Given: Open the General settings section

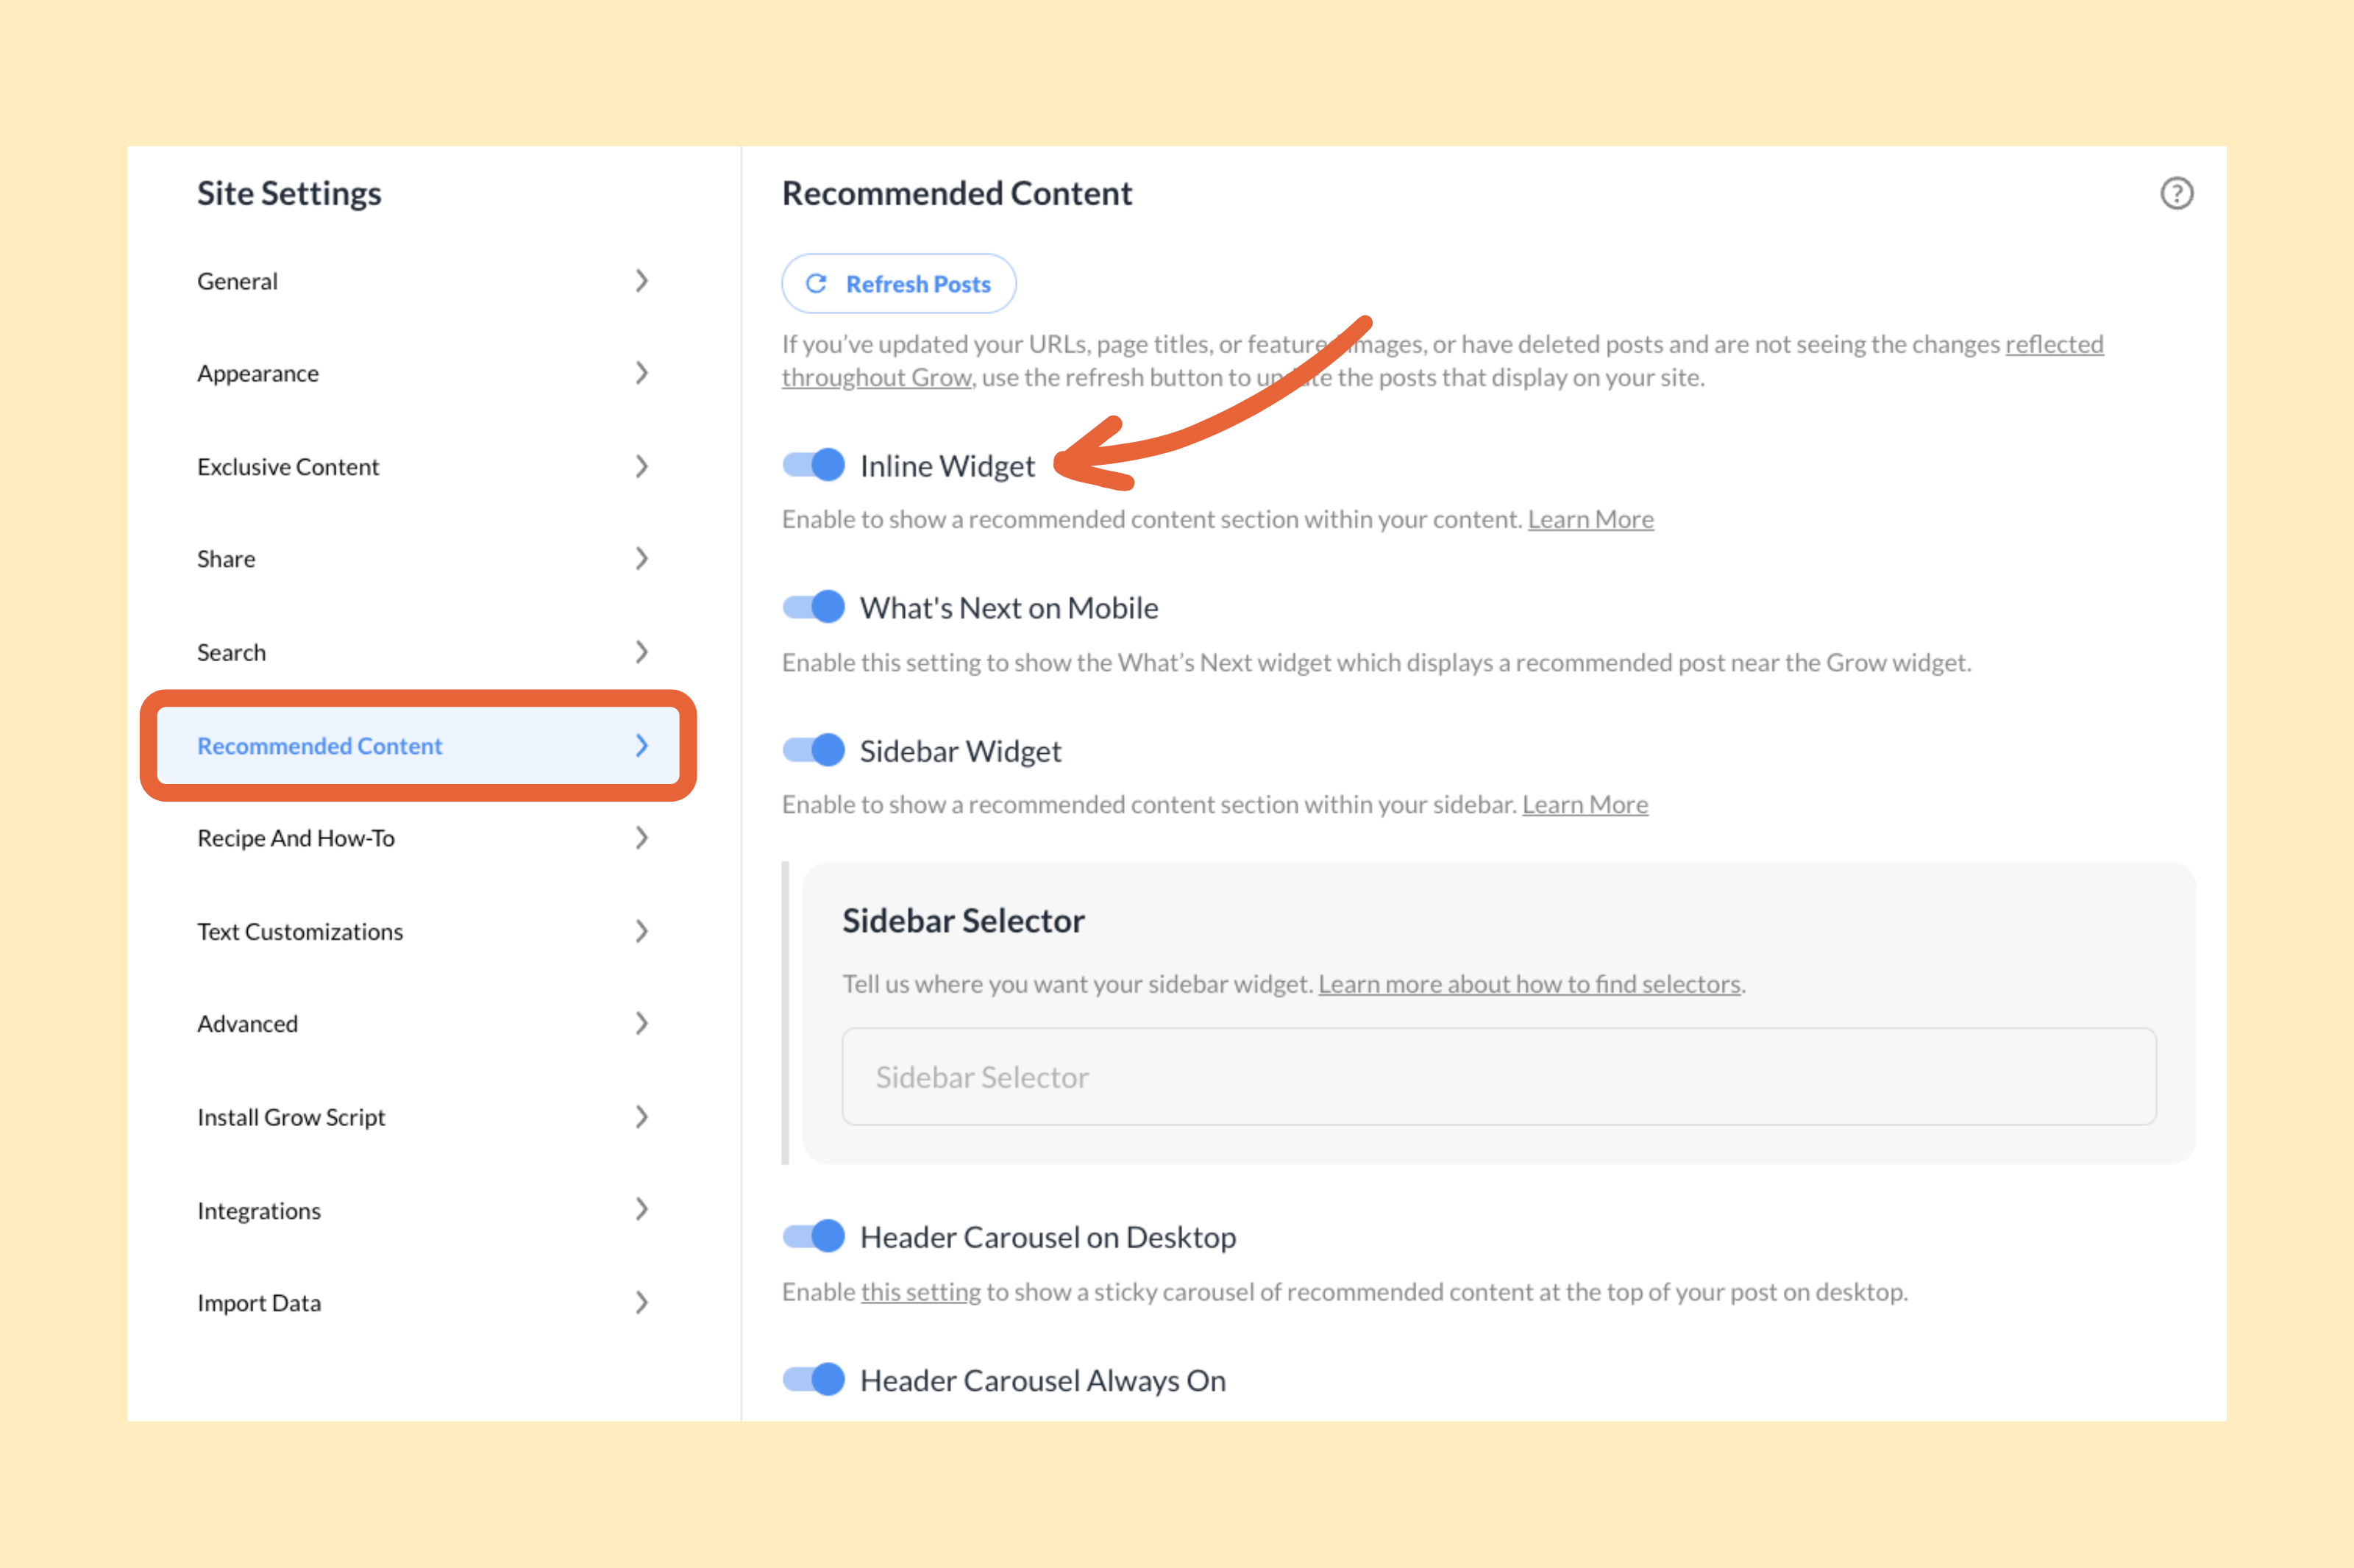Looking at the screenshot, I should [237, 281].
